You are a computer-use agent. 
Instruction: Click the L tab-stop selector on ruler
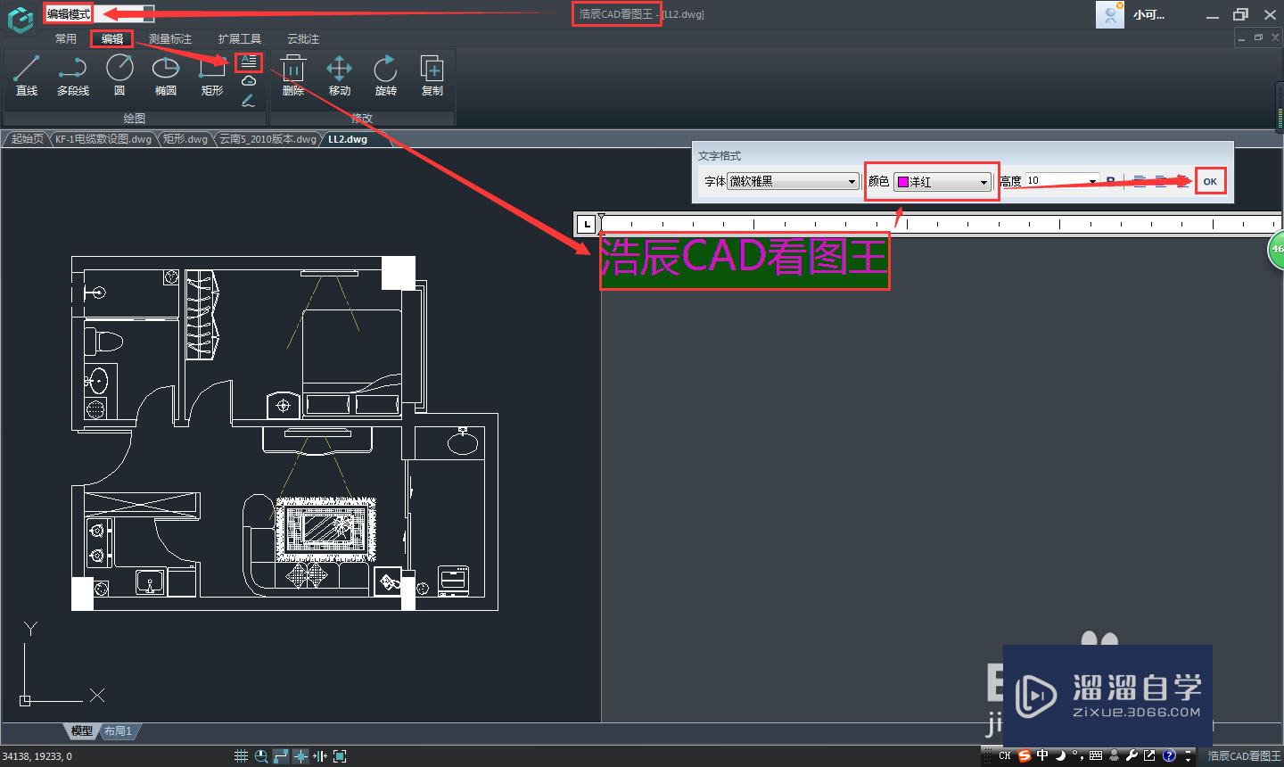(587, 224)
